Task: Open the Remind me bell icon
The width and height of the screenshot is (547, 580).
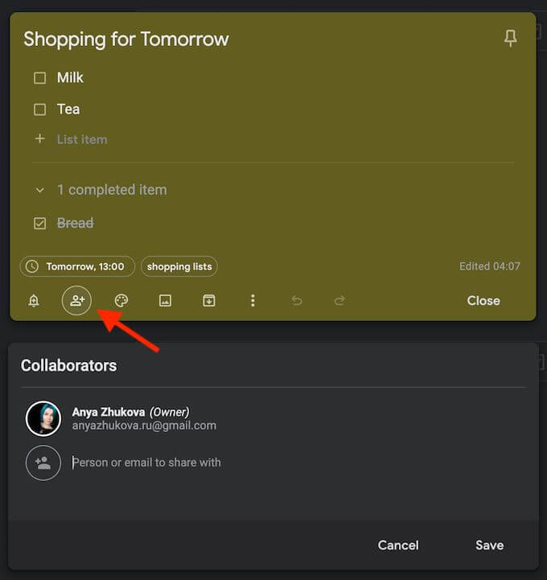Action: click(34, 300)
